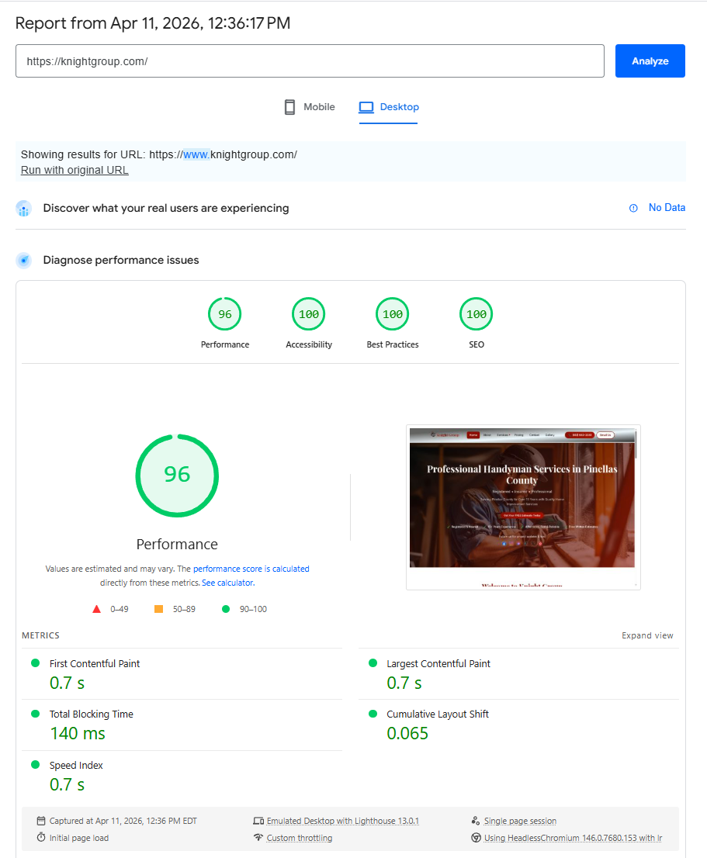This screenshot has height=858, width=707.
Task: Open the See calculator link
Action: click(227, 582)
